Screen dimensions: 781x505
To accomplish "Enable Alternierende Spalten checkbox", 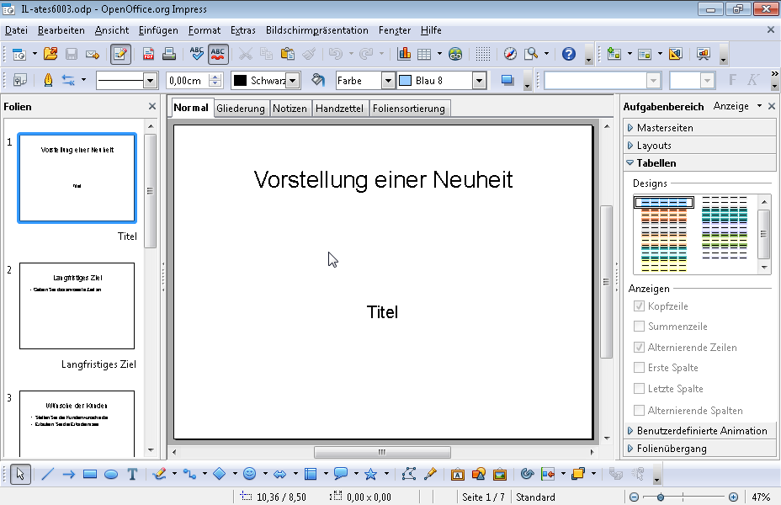I will coord(639,411).
